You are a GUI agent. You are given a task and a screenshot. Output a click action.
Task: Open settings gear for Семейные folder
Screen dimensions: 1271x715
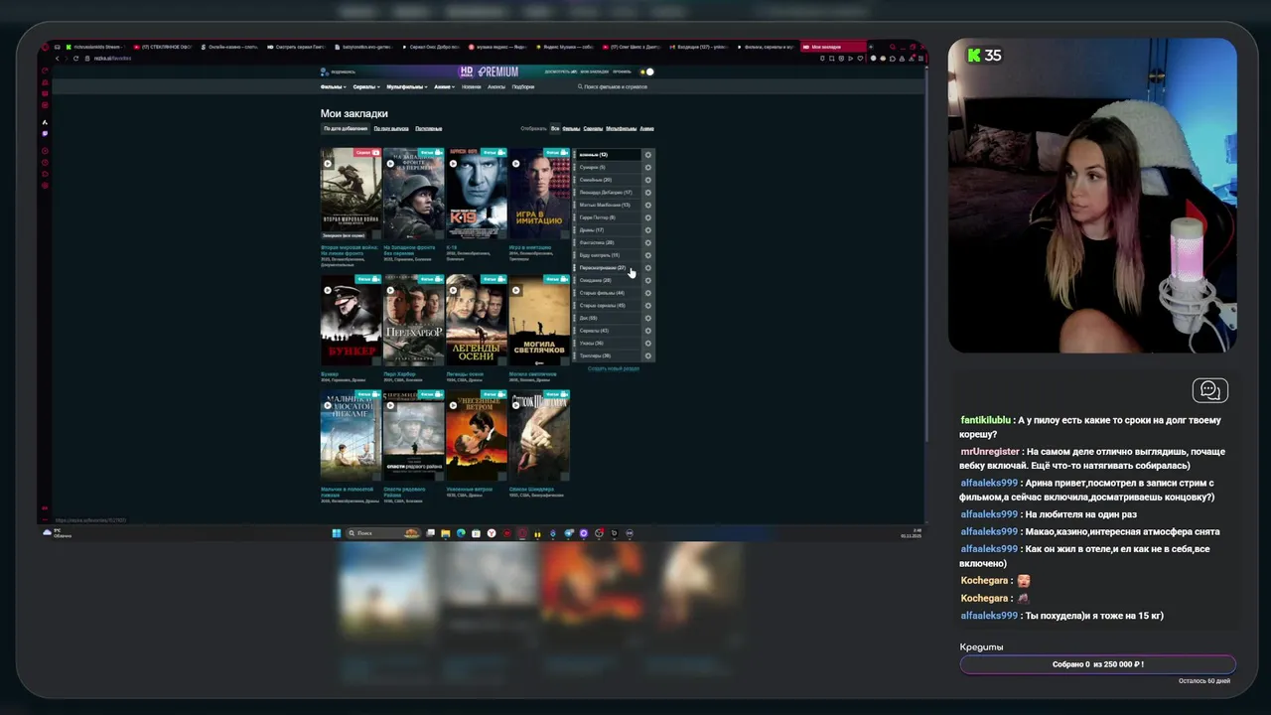pyautogui.click(x=647, y=180)
